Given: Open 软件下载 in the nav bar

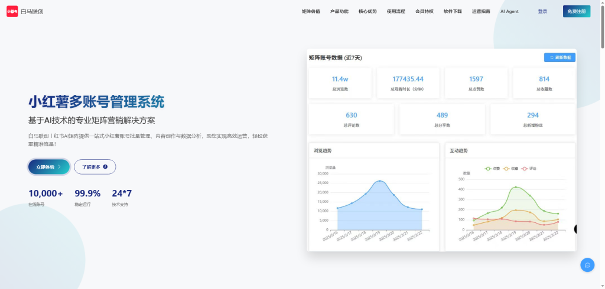Looking at the screenshot, I should click(x=453, y=12).
